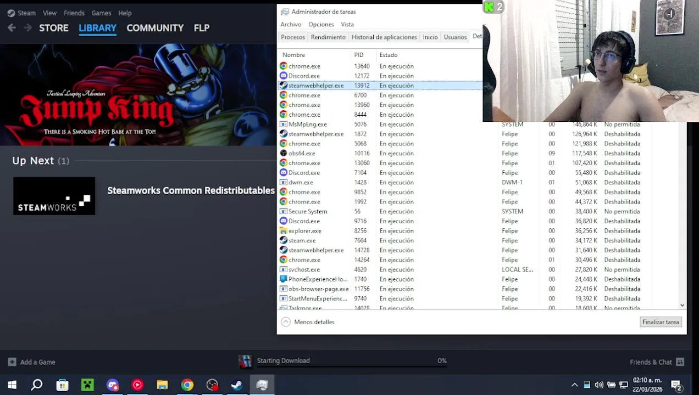Click Task Manager's taskbar icon

point(262,385)
